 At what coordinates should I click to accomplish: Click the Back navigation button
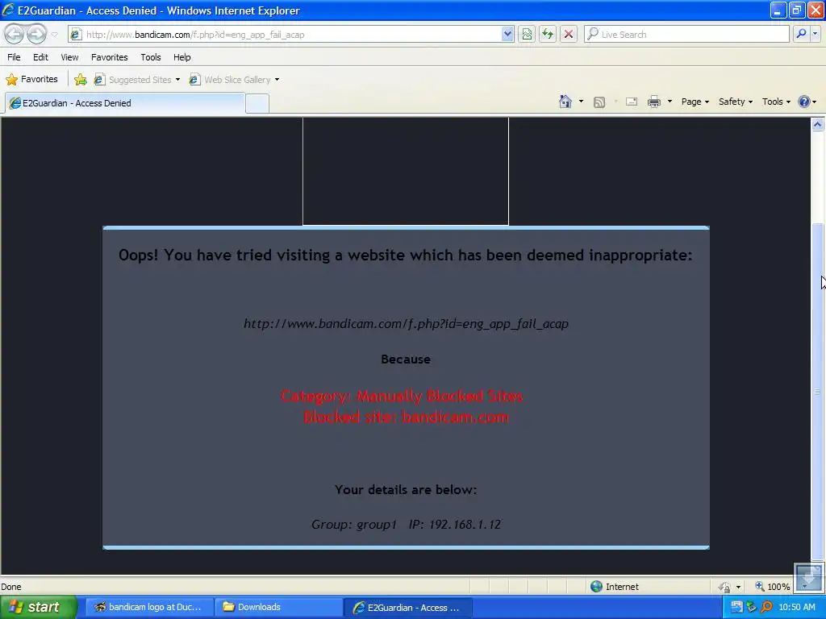[15, 34]
